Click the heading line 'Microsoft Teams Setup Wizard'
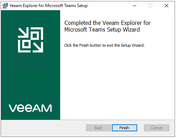Screen dimensions: 176x138 coord(102,29)
